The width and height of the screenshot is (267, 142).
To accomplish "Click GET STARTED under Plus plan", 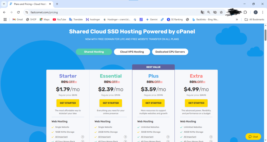I will pos(153,103).
